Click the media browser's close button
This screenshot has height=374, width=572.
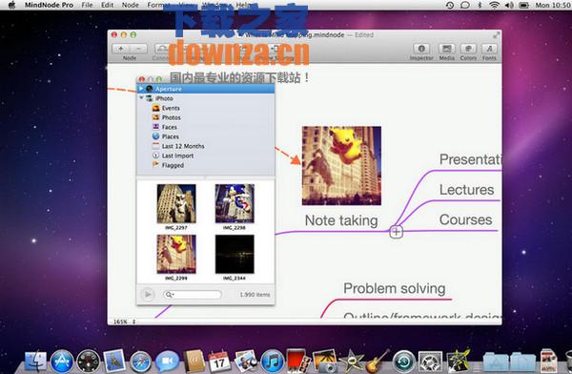141,79
